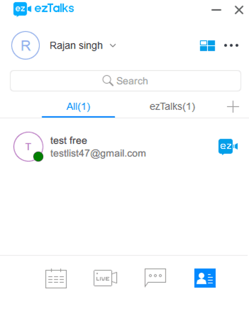Click the plus icon to add group
The height and width of the screenshot is (311, 249).
point(233,107)
